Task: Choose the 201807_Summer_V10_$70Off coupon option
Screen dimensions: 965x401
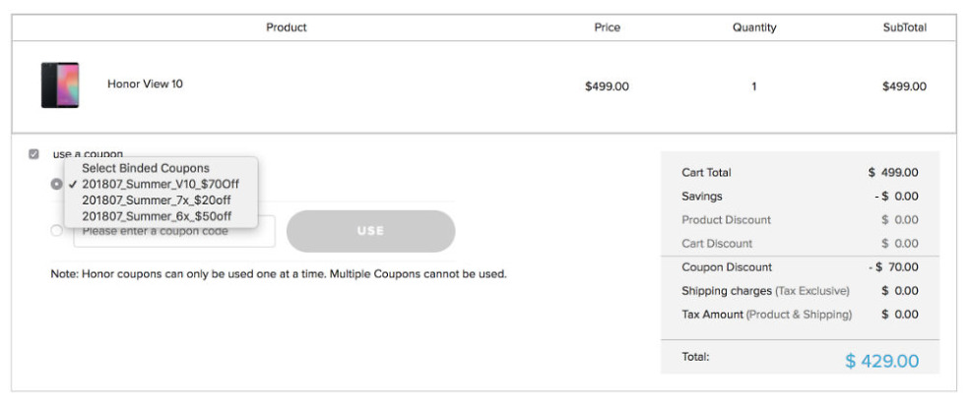Action: click(160, 185)
